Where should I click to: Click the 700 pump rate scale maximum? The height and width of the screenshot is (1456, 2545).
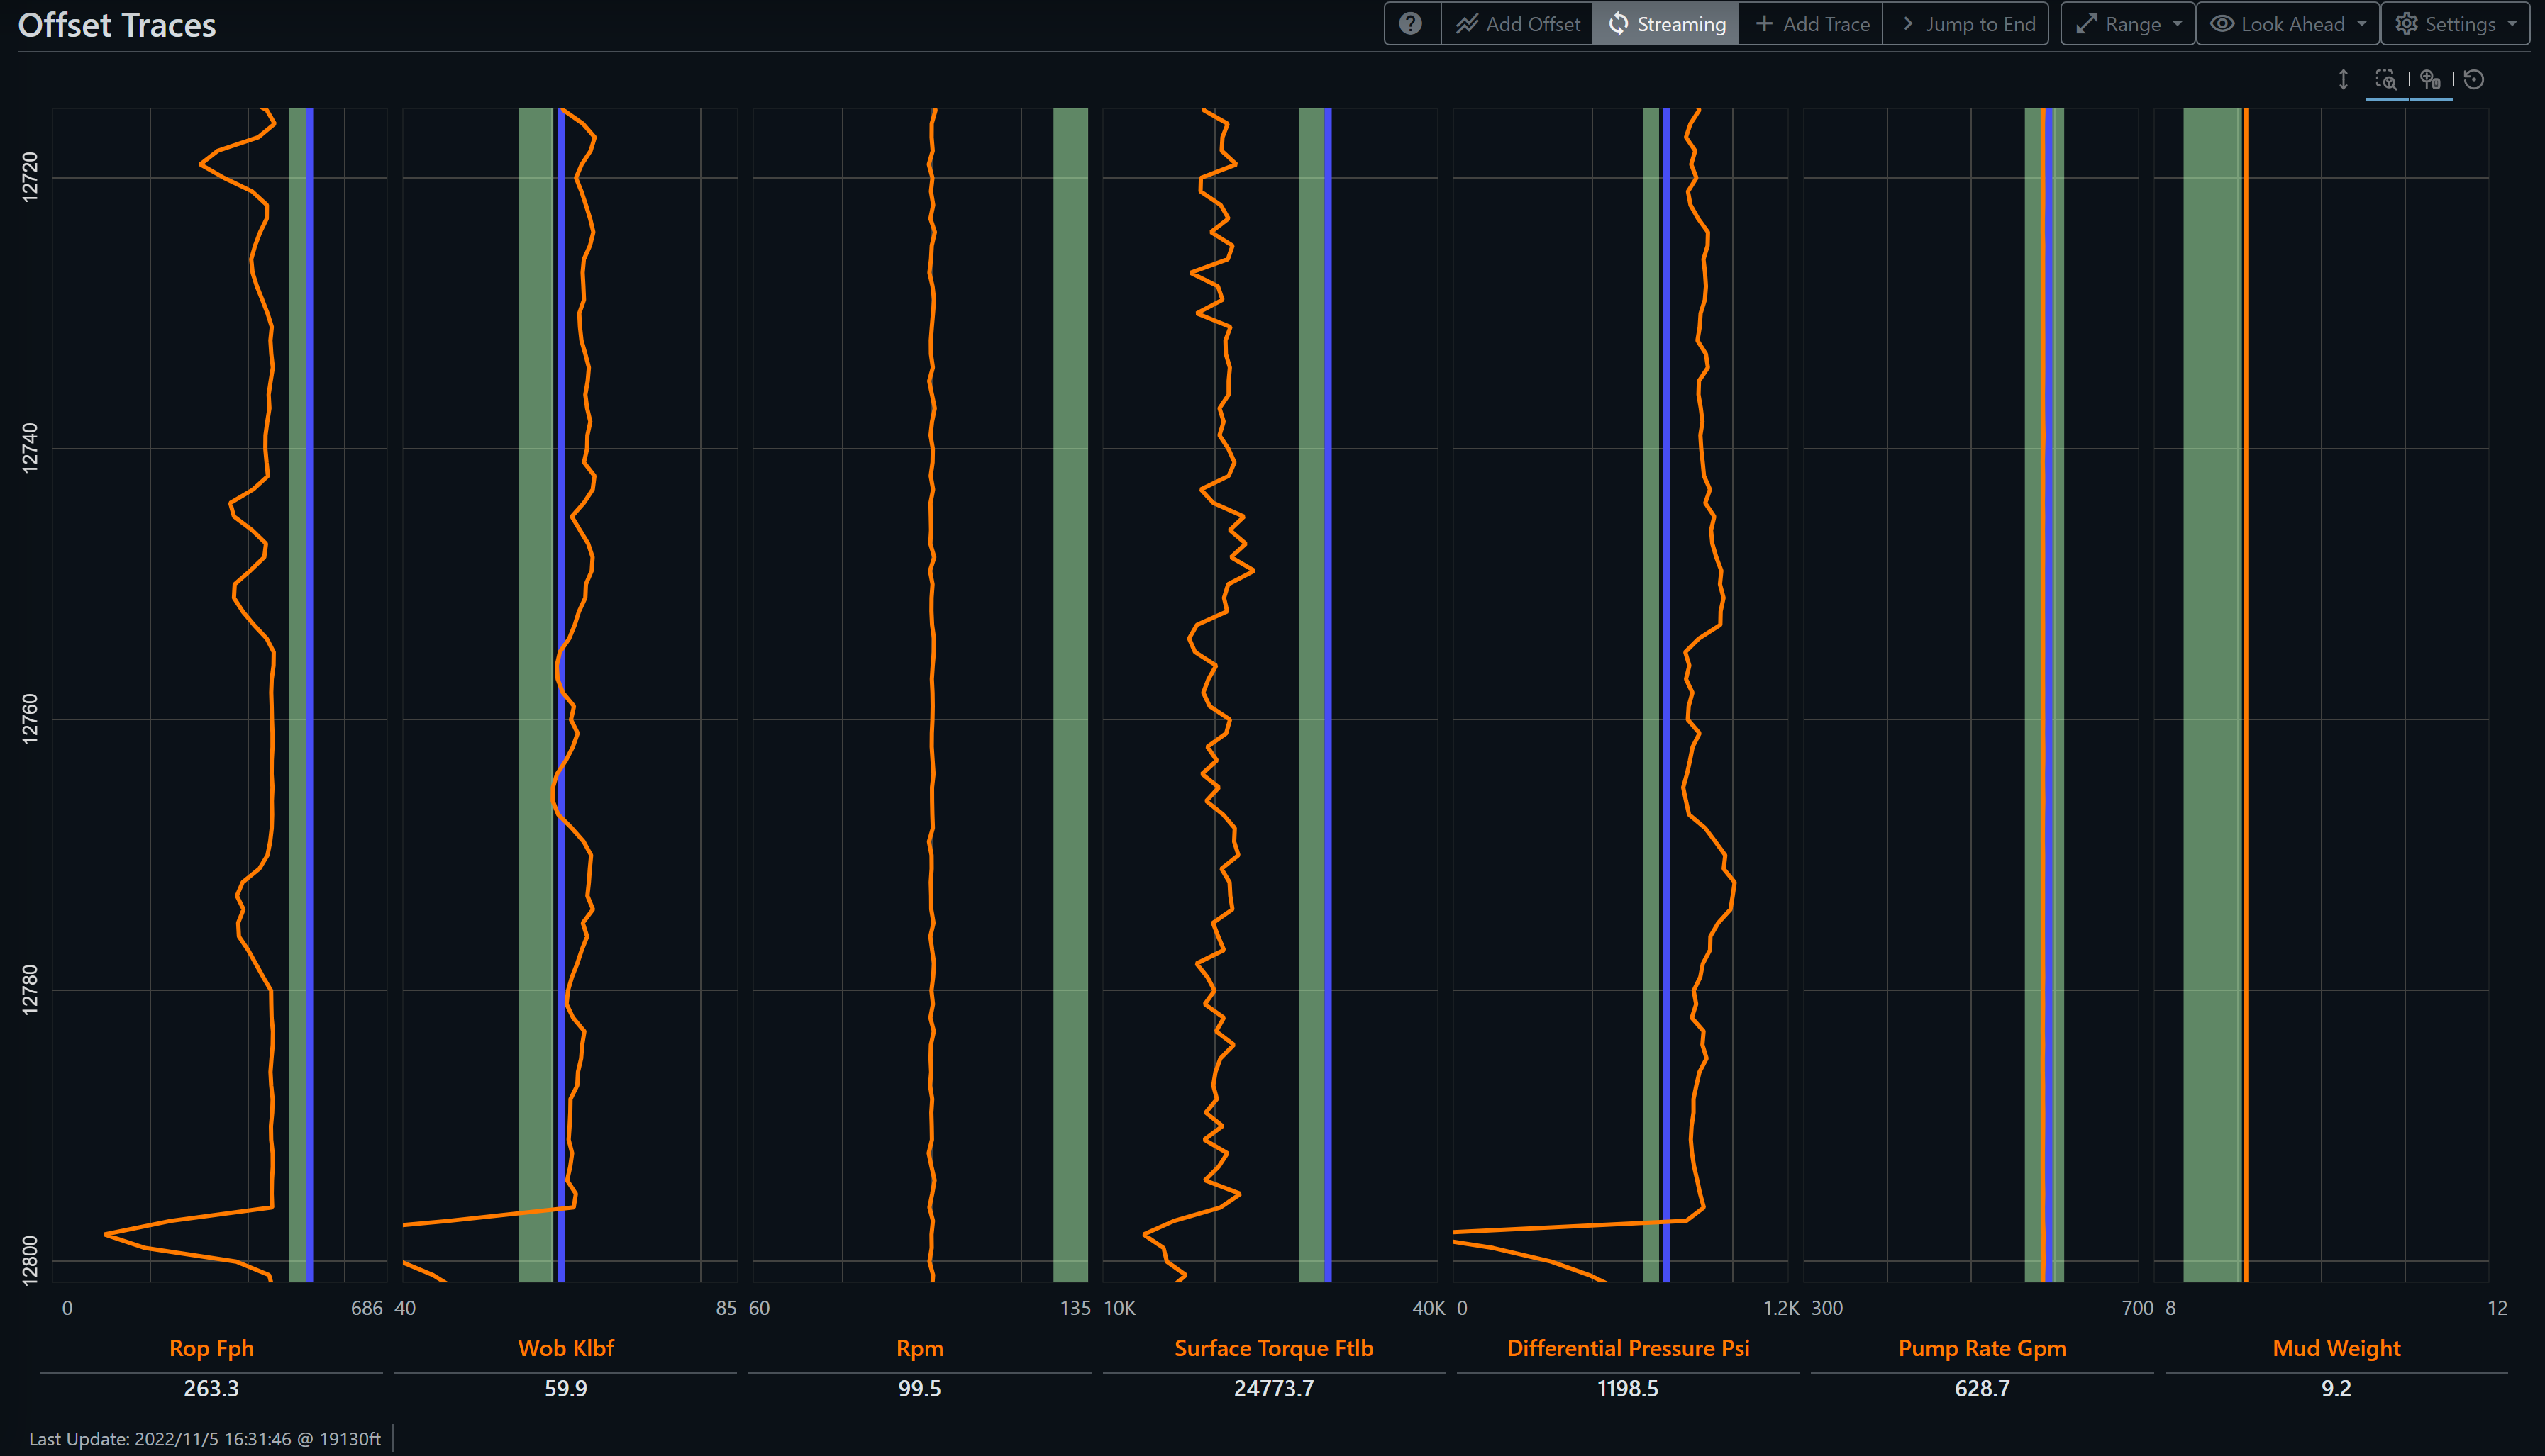pos(2137,1308)
